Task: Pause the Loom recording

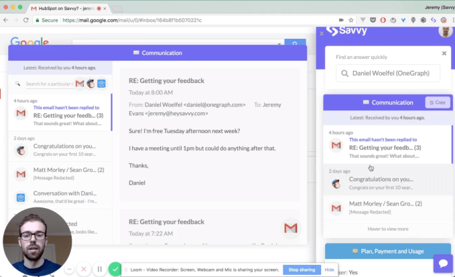Action: pyautogui.click(x=100, y=269)
